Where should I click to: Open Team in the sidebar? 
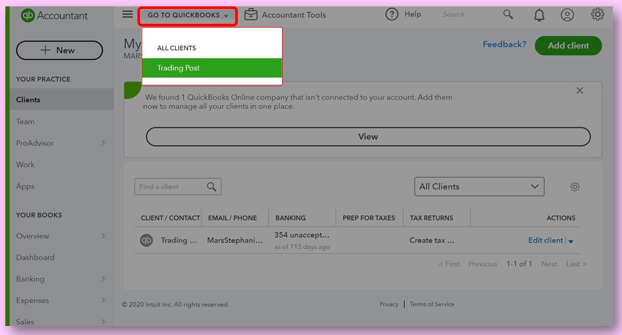pos(25,122)
